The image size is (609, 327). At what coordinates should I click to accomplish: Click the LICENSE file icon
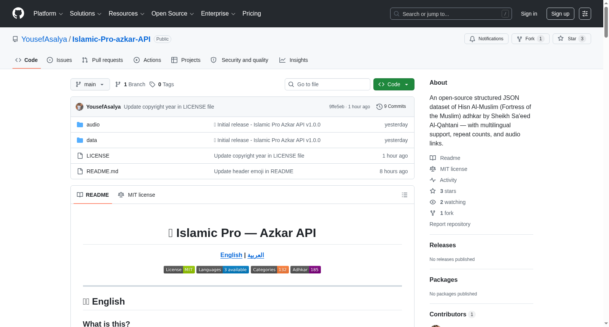[80, 156]
